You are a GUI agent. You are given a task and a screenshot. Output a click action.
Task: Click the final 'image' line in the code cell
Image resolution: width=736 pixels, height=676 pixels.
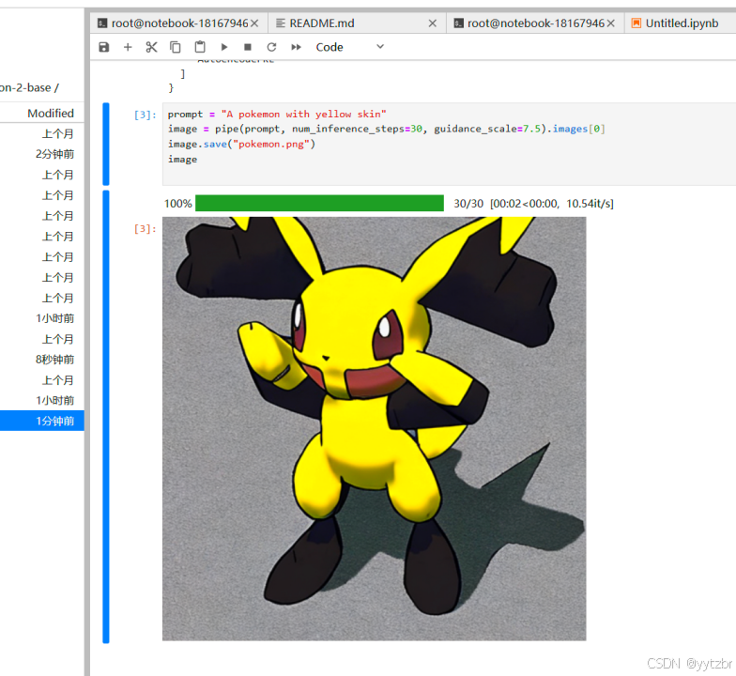tap(182, 160)
